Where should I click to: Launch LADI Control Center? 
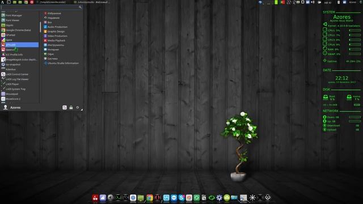20,74
